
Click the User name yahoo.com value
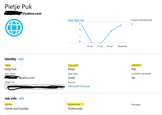click(20, 78)
